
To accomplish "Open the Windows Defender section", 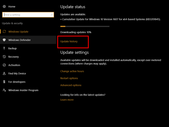I will (28, 40).
